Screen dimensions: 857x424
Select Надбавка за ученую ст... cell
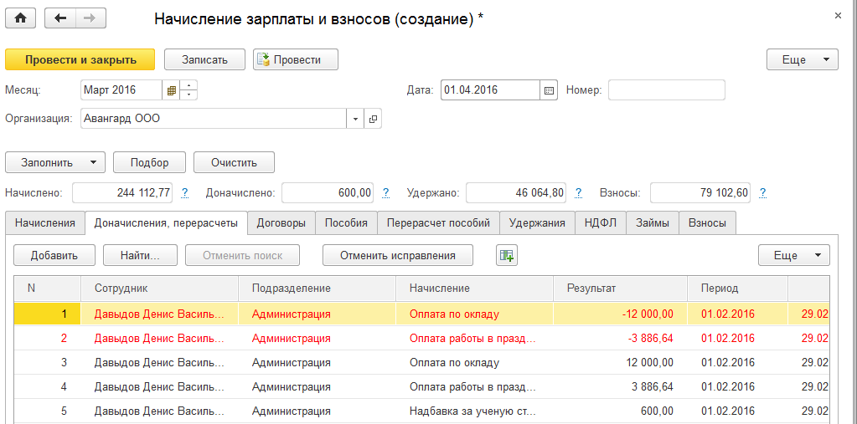click(474, 411)
